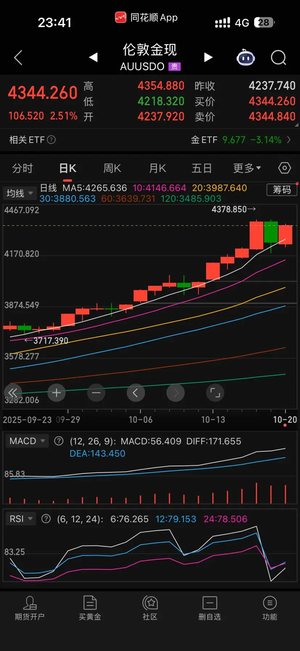This screenshot has height=651, width=300.
Task: Open the search magnifier icon
Action: click(x=279, y=58)
